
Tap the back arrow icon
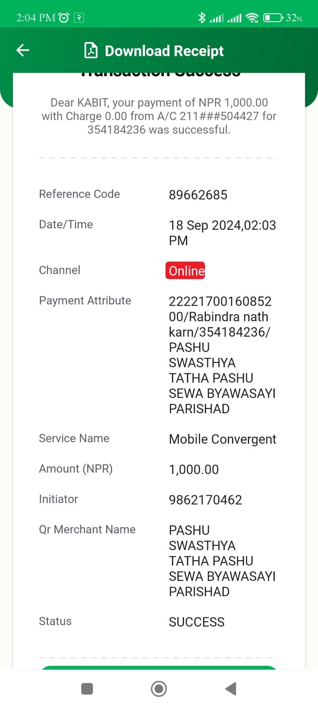pyautogui.click(x=23, y=50)
